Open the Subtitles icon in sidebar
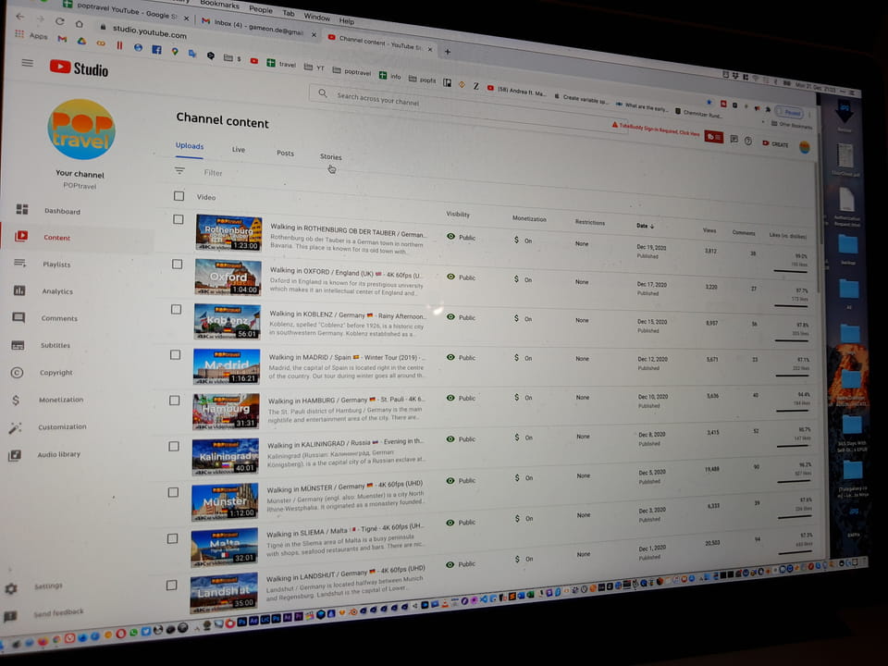Image resolution: width=888 pixels, height=666 pixels. coord(18,345)
